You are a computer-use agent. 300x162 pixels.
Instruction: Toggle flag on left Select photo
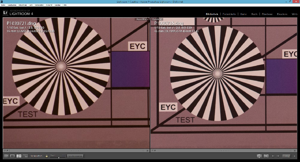(x=5, y=151)
